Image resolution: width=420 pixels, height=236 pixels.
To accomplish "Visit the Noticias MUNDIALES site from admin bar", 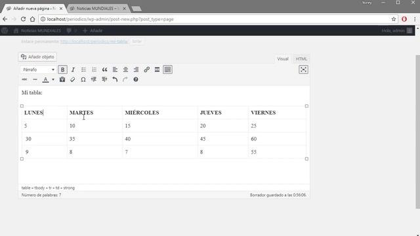I will pos(37,31).
